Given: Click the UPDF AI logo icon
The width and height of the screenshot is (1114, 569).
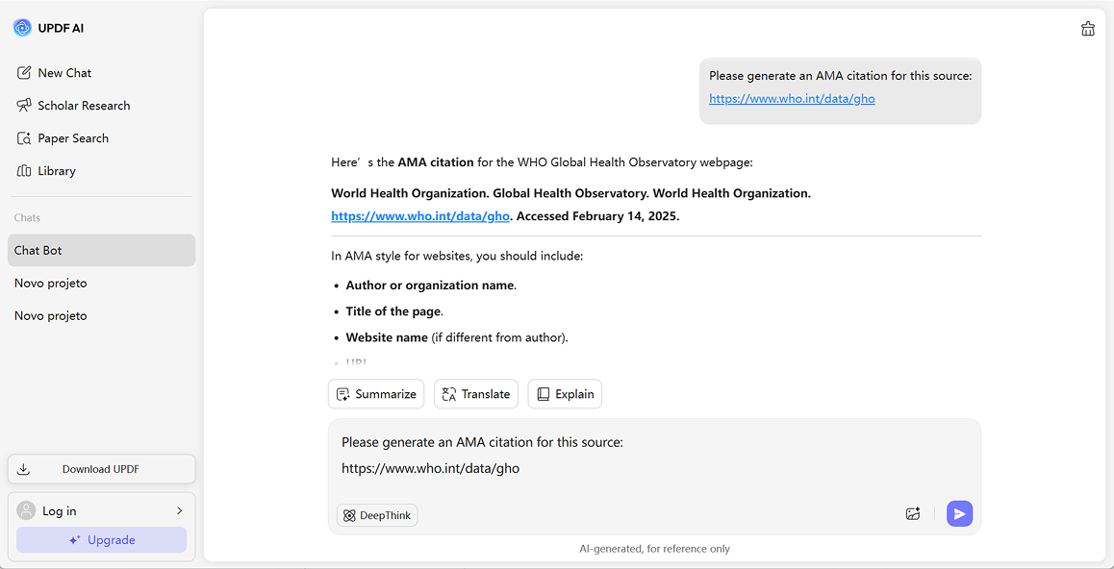Looking at the screenshot, I should (22, 28).
